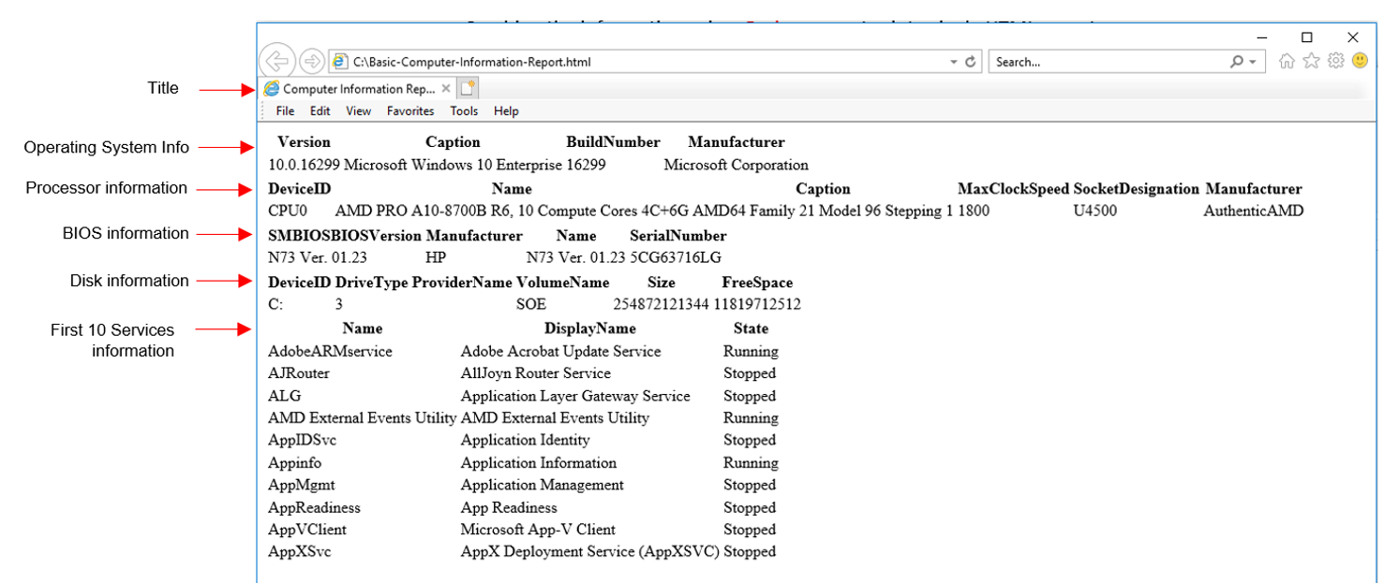Click the browser Back arrow button
Image resolution: width=1399 pixels, height=583 pixels.
(x=277, y=61)
